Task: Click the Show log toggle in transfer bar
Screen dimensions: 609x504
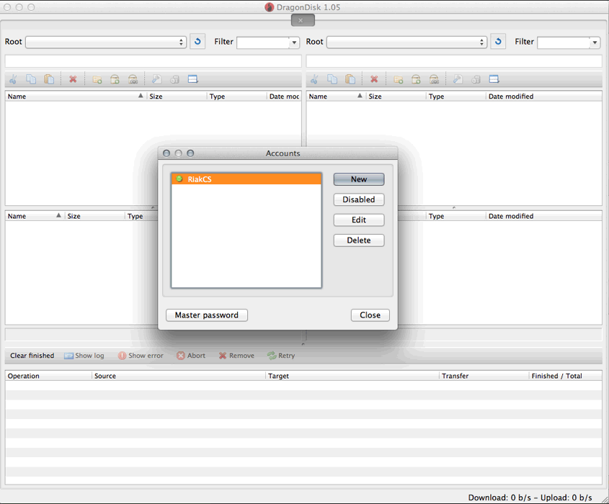Action: tap(84, 355)
